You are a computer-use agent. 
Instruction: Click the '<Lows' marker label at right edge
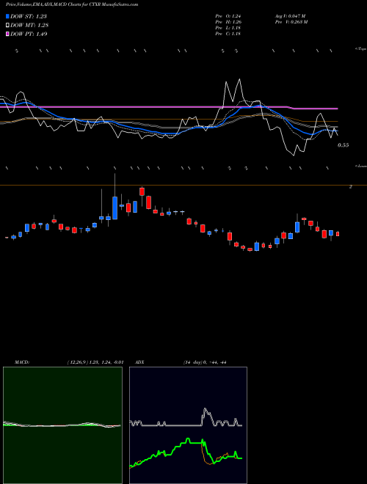coord(361,166)
